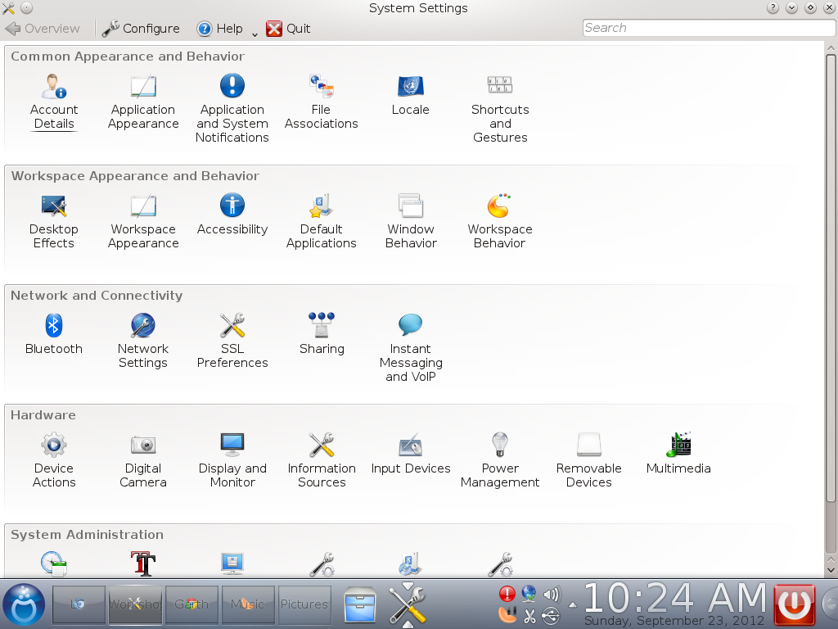
Task: Open the Locale settings
Action: [x=411, y=95]
